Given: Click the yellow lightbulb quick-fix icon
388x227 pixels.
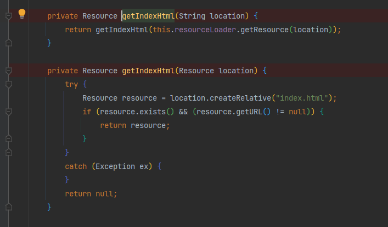Looking at the screenshot, I should 22,14.
